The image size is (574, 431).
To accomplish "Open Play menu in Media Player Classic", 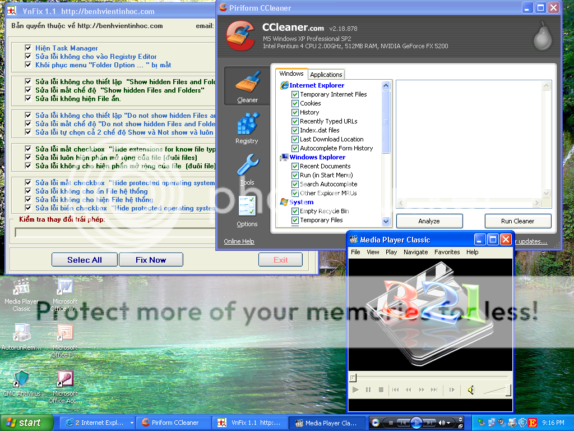I will tap(391, 252).
